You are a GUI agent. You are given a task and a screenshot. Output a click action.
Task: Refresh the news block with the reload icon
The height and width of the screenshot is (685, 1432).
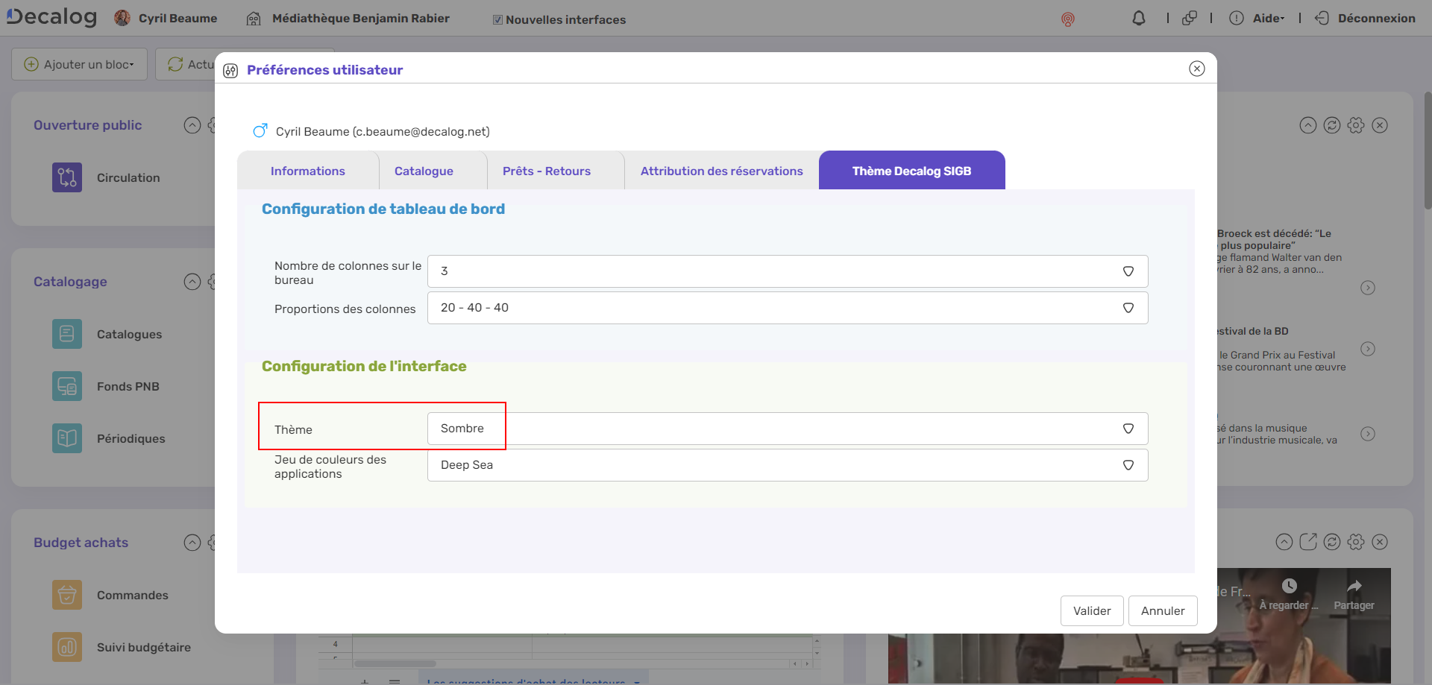coord(1332,125)
